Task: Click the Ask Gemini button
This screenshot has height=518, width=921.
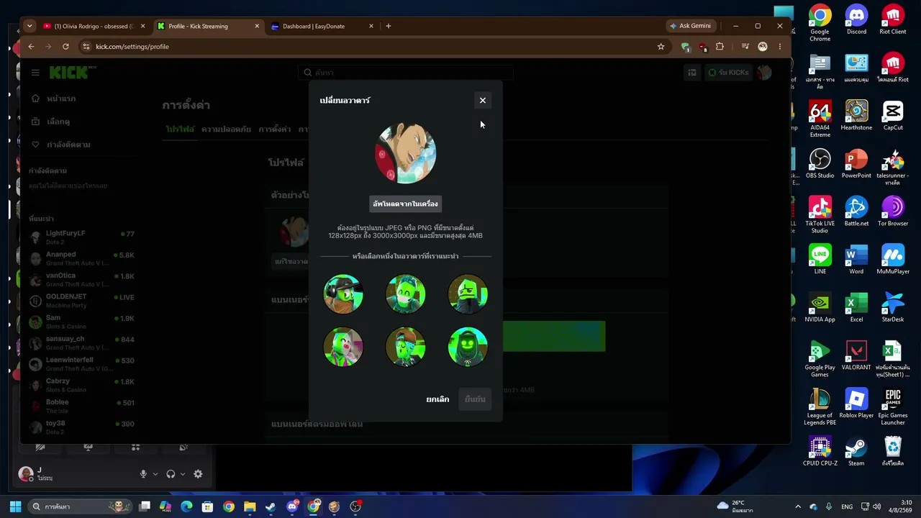Action: click(x=691, y=26)
